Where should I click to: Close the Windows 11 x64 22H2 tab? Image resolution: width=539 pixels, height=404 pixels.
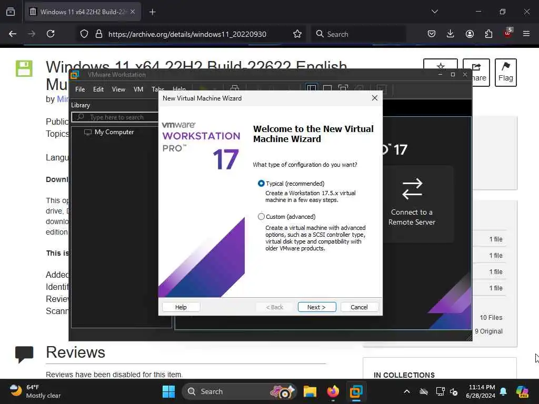click(x=133, y=12)
